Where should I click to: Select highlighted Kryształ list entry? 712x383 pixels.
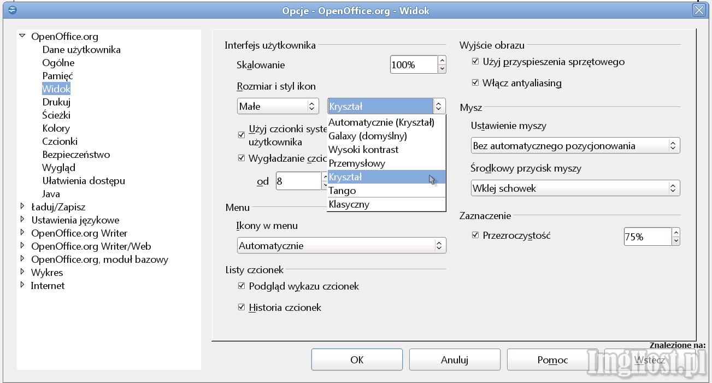386,177
